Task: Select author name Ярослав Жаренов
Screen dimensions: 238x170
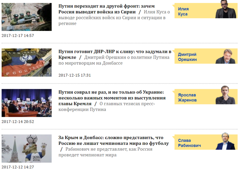Action: (187, 98)
